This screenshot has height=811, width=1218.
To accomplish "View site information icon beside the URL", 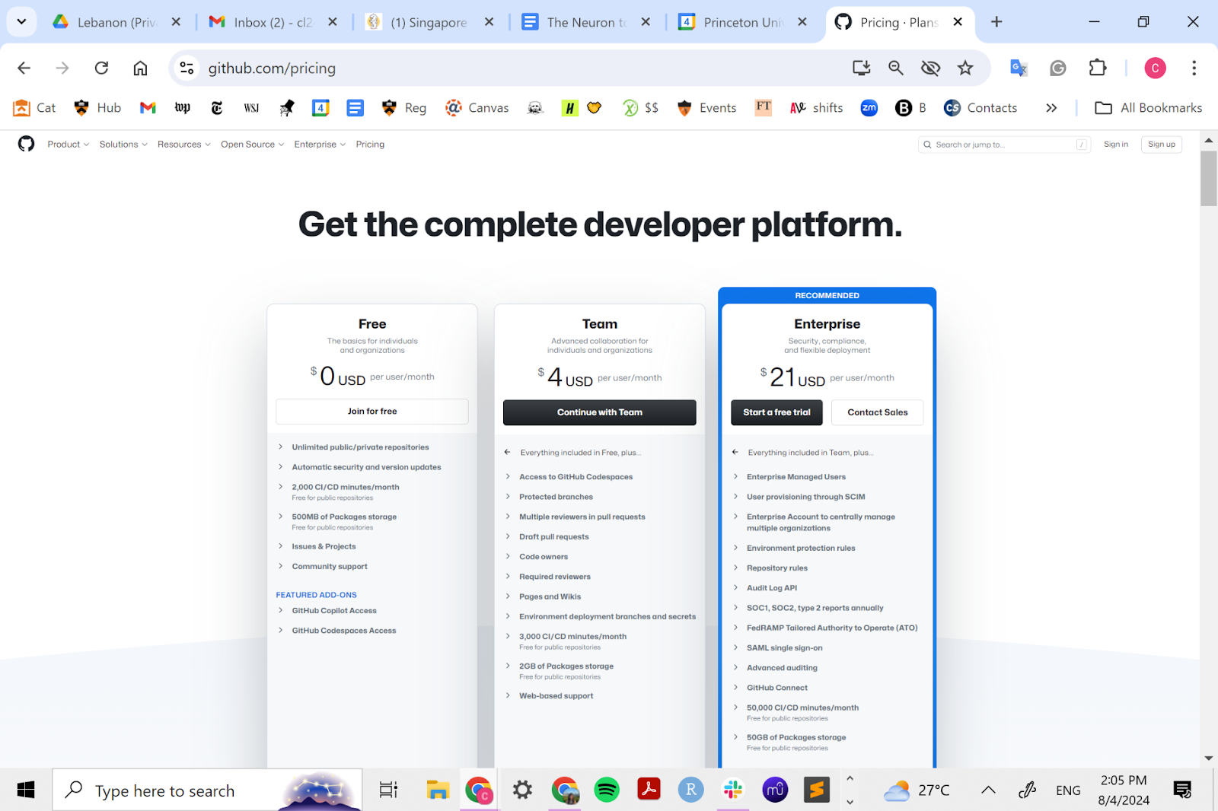I will (x=187, y=68).
